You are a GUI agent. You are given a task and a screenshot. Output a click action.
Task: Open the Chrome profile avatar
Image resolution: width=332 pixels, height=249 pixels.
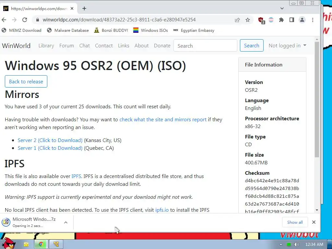coord(302,20)
